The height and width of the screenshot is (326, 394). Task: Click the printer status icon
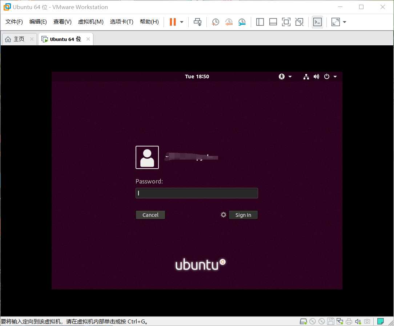pyautogui.click(x=349, y=321)
